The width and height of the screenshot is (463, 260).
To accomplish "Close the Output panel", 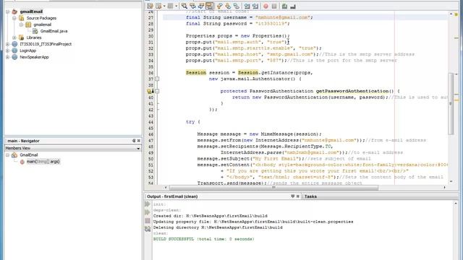I will 297,196.
